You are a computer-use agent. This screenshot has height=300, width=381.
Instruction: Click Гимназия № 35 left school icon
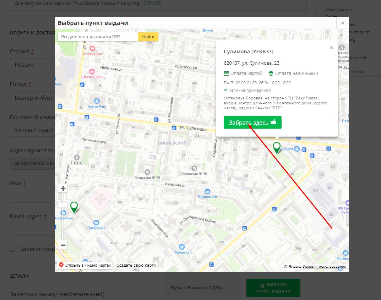[147, 172]
